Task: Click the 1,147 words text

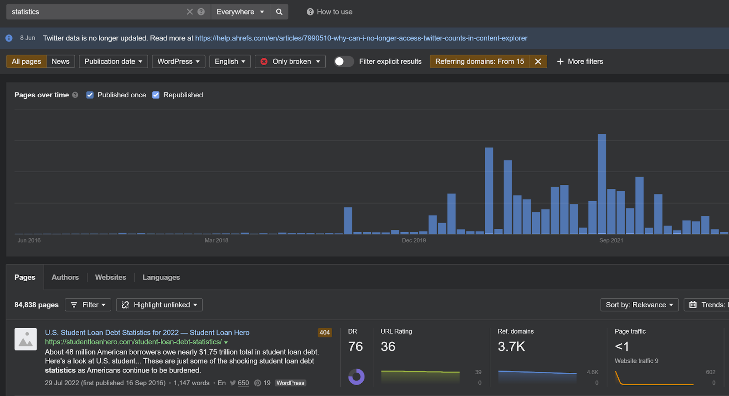Action: point(191,383)
